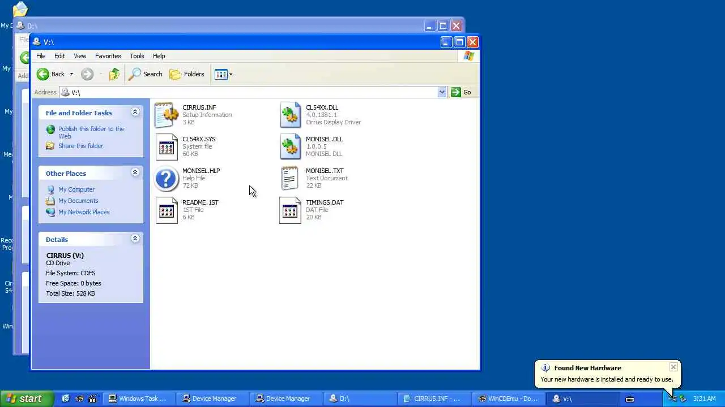
Task: Click Share this folder link
Action: pyautogui.click(x=80, y=146)
